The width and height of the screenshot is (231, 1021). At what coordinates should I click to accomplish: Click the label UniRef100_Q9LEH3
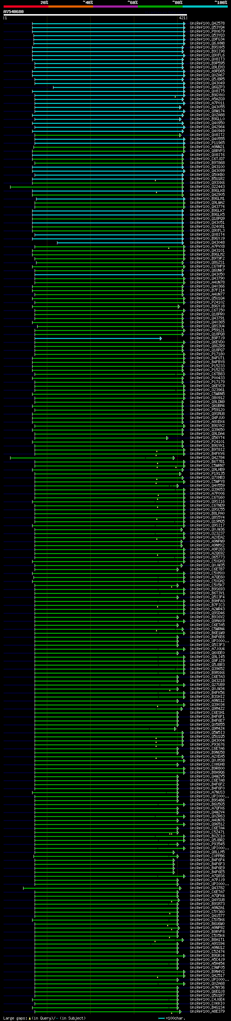tap(207, 67)
